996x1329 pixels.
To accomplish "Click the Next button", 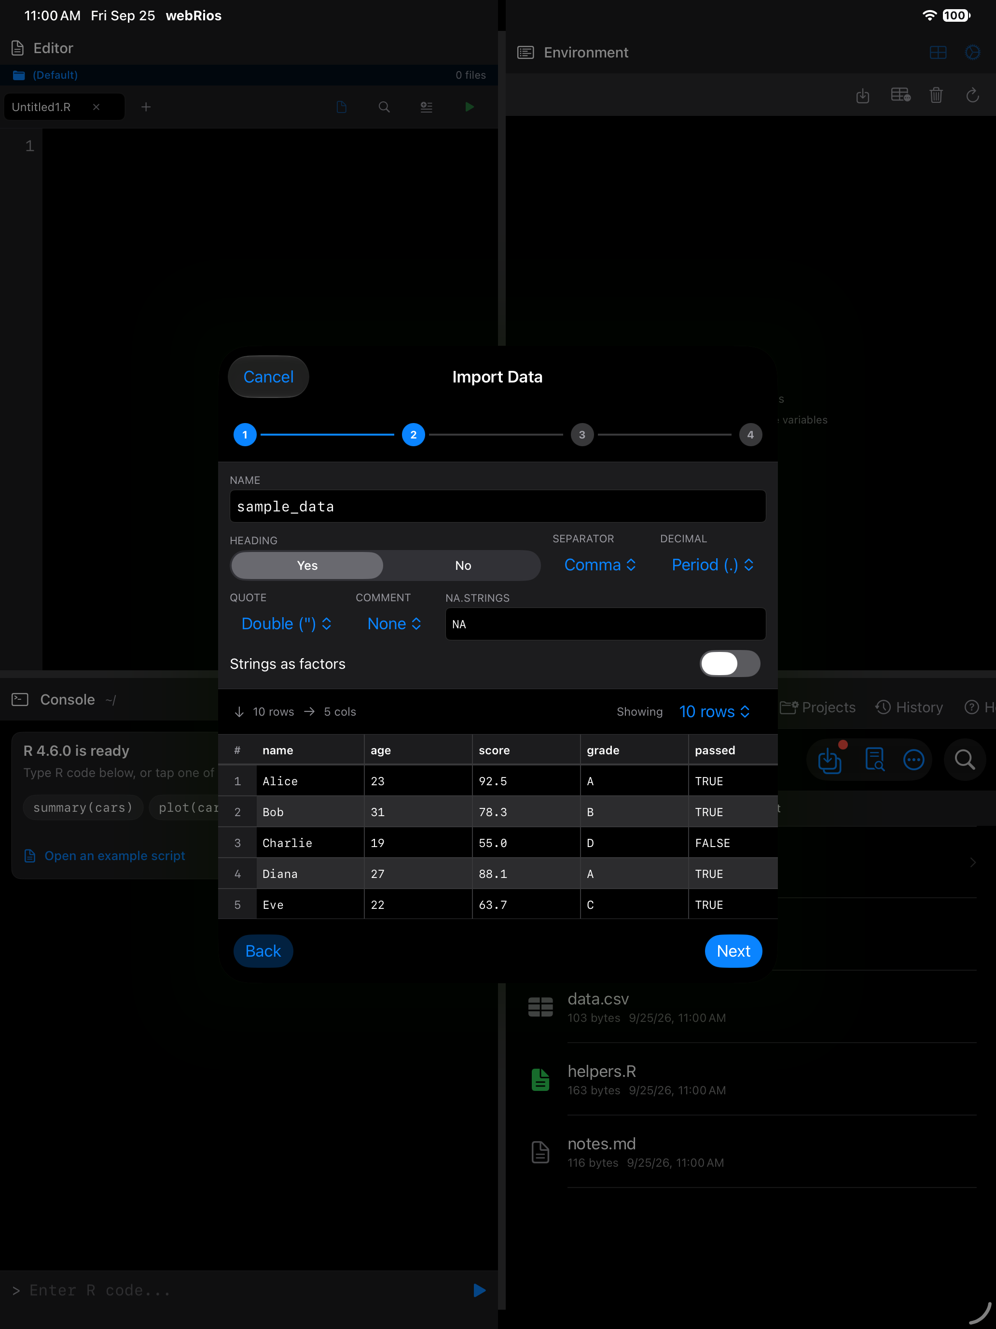I will tap(733, 951).
